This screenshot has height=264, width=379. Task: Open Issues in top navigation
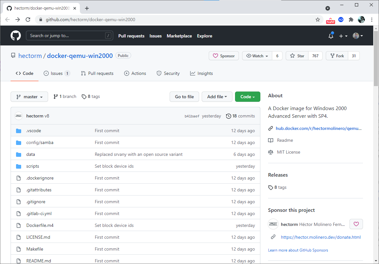(x=156, y=36)
